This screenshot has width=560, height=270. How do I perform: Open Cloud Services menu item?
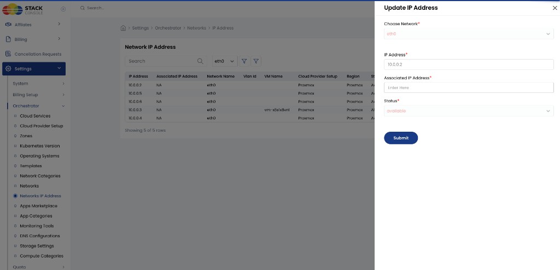[x=35, y=116]
